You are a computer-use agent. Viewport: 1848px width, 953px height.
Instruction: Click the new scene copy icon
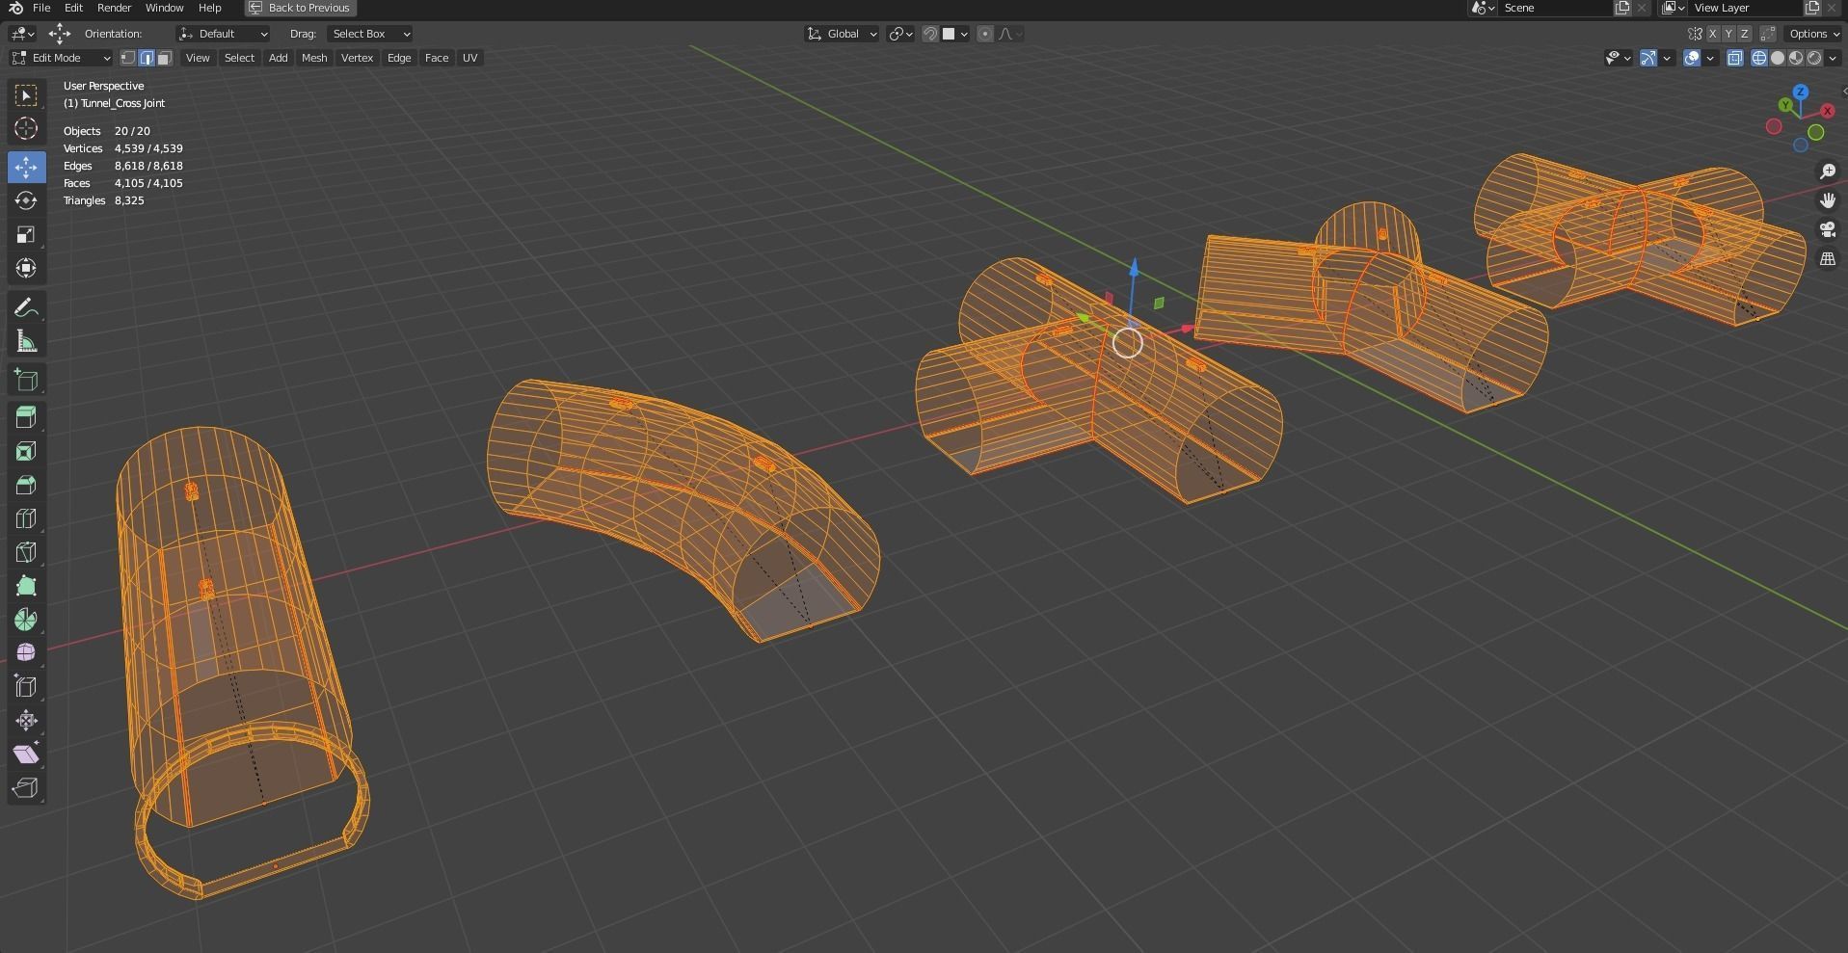[x=1622, y=8]
